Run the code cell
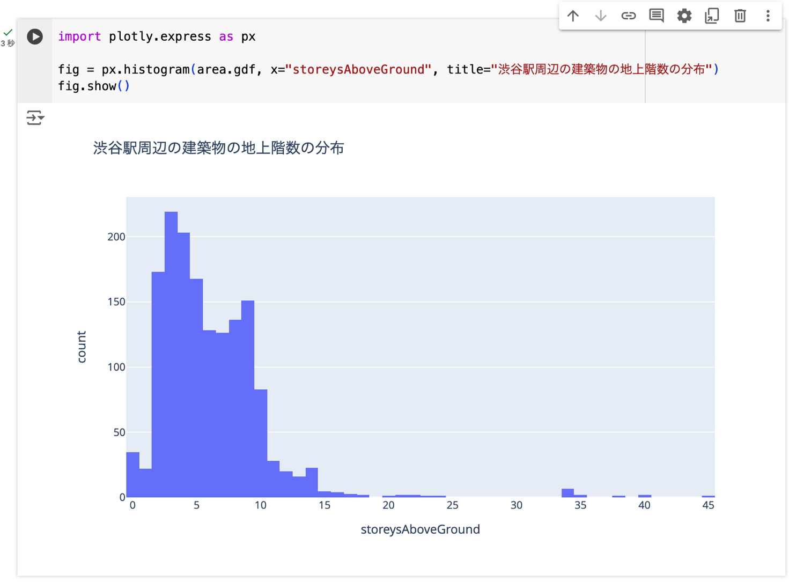Viewport: 789px width, 582px height. click(x=35, y=36)
